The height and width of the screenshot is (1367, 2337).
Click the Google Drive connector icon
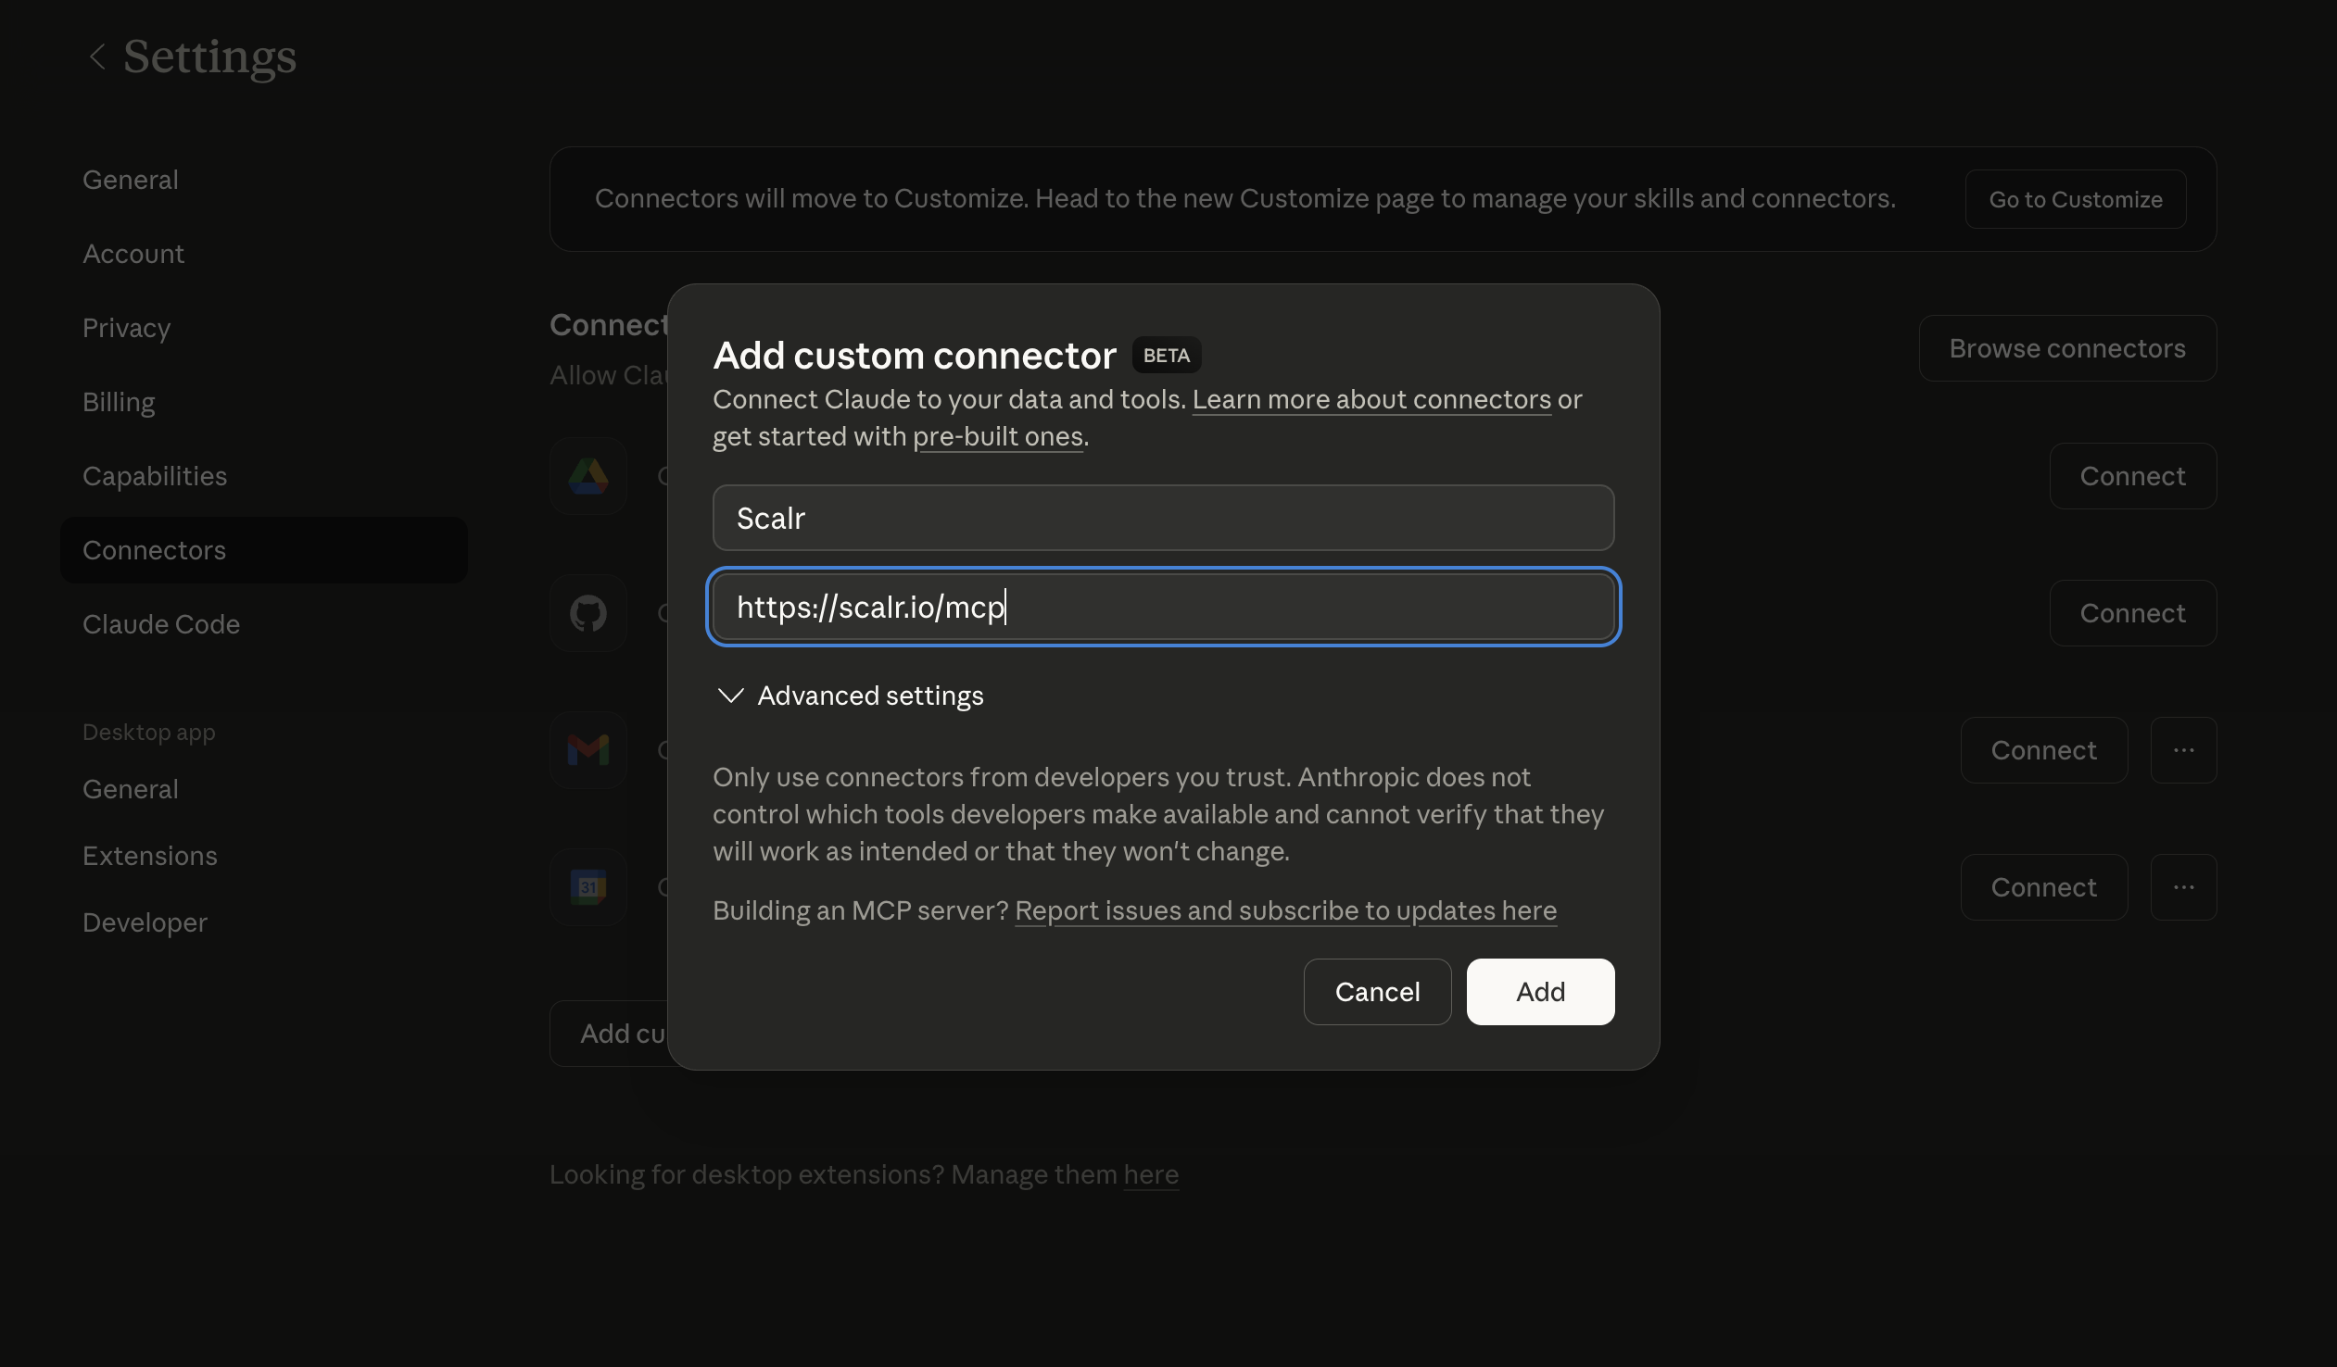coord(588,476)
